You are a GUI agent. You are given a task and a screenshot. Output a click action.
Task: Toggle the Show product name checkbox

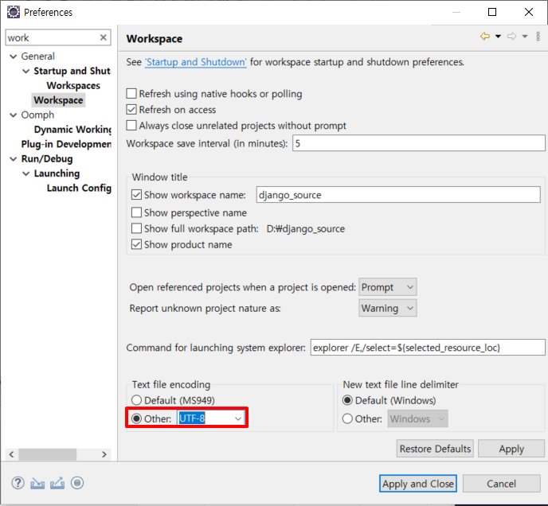pos(136,244)
